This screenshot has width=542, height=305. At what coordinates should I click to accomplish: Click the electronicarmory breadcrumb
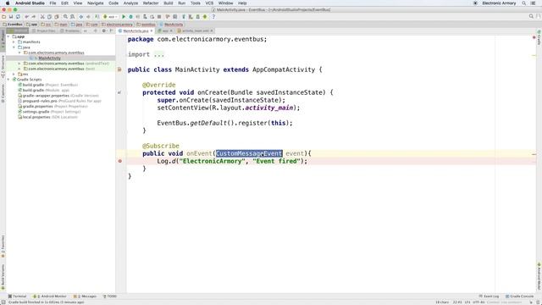117,25
